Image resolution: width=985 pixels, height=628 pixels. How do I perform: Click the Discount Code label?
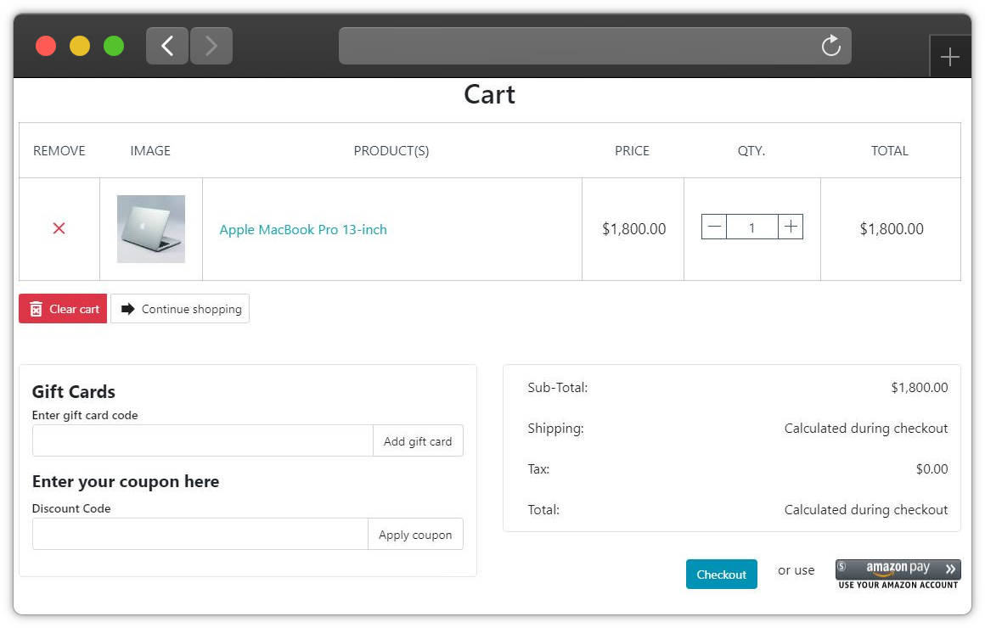click(71, 508)
